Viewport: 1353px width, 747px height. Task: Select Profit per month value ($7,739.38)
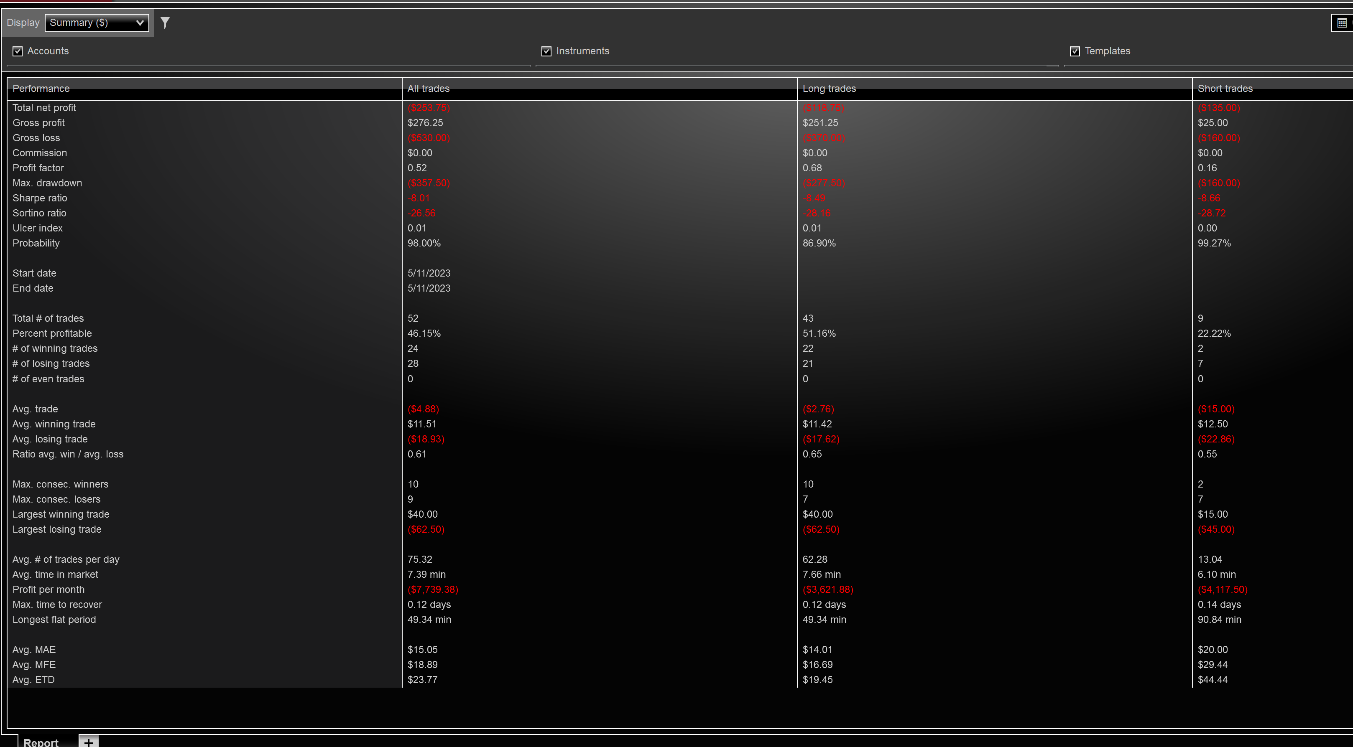tap(433, 589)
